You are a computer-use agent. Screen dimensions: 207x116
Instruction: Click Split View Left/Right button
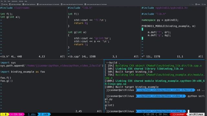pyautogui.click(x=15, y=4)
